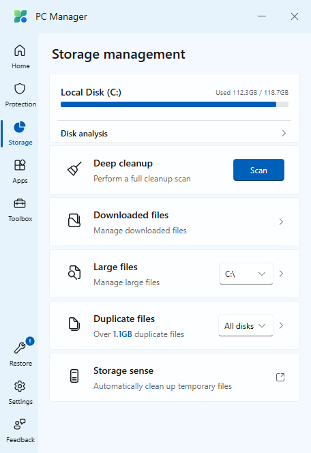Expand Disk analysis chevron

coord(284,133)
